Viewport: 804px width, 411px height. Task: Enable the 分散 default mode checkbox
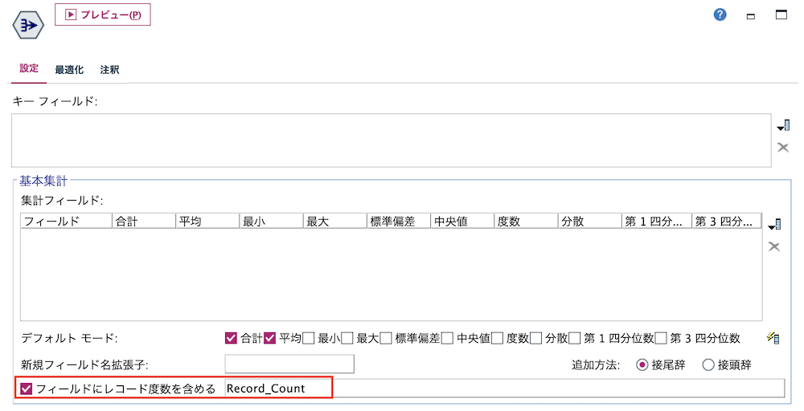click(x=535, y=338)
